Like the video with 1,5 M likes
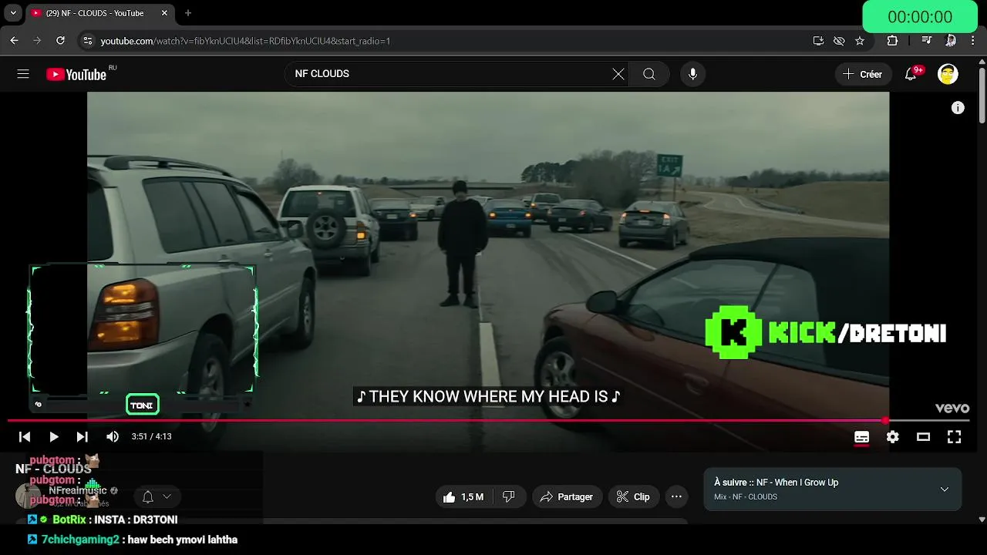 (464, 497)
